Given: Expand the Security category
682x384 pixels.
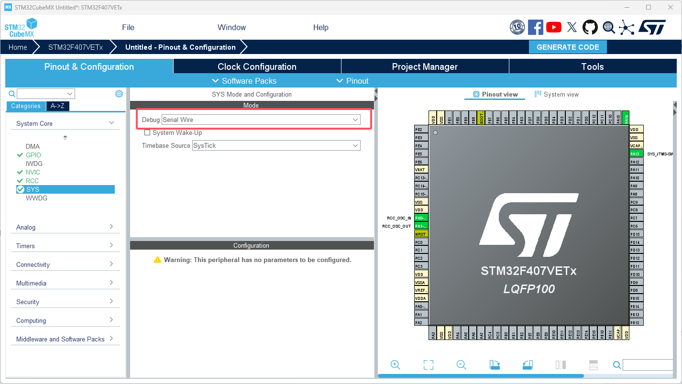Looking at the screenshot, I should click(x=65, y=302).
